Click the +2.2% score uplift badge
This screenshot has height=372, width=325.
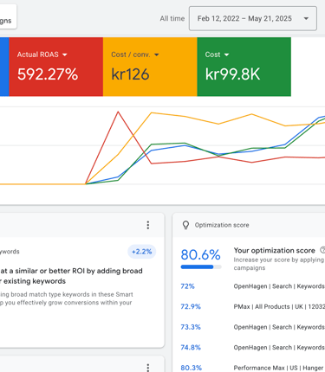pyautogui.click(x=141, y=252)
